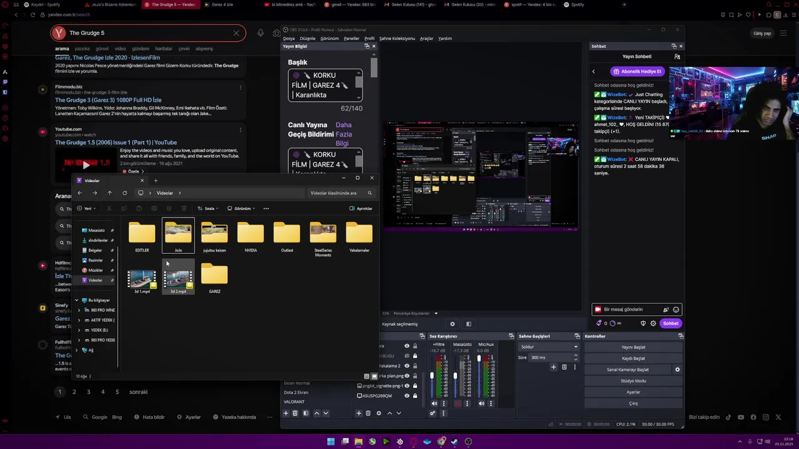Switch Explorer to large icons view button
Screen dimensions: 799x449
[x=374, y=376]
